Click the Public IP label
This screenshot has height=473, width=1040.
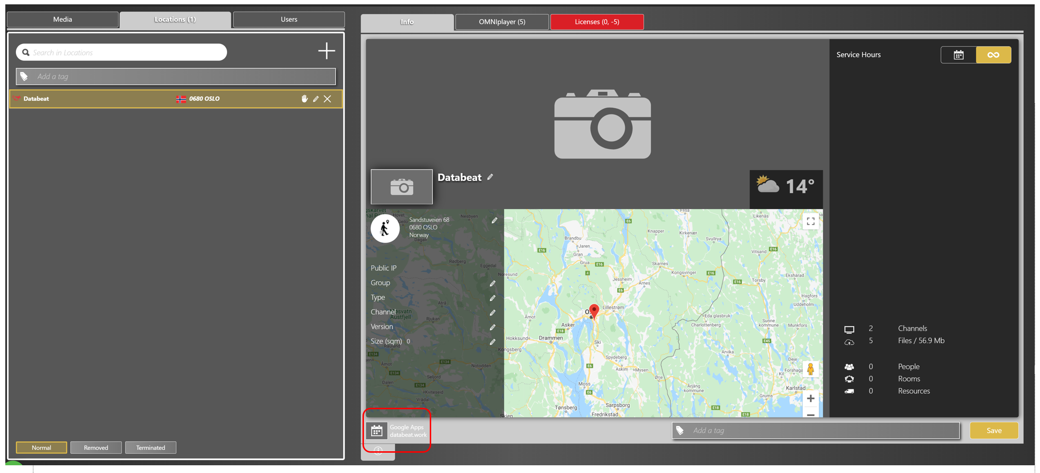click(x=384, y=268)
